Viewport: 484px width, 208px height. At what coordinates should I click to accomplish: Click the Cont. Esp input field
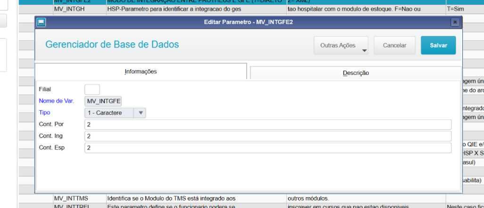coord(268,148)
